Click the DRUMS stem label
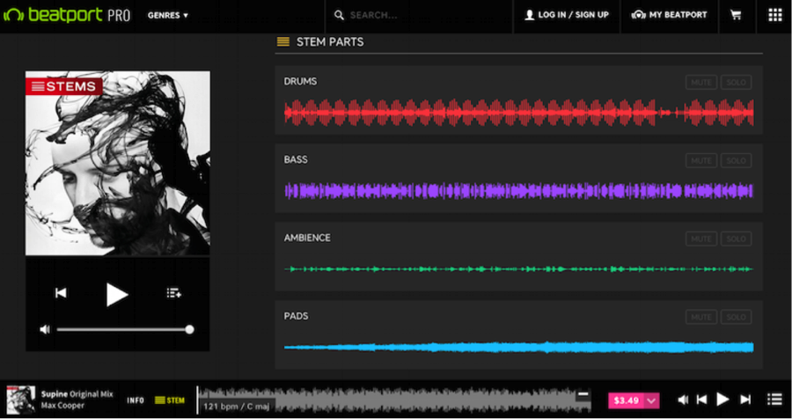792x419 pixels. click(301, 81)
